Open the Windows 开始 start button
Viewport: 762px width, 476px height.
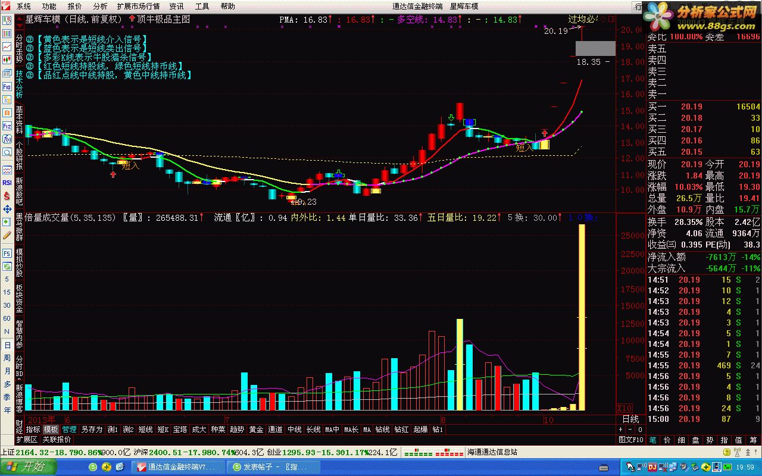click(28, 466)
